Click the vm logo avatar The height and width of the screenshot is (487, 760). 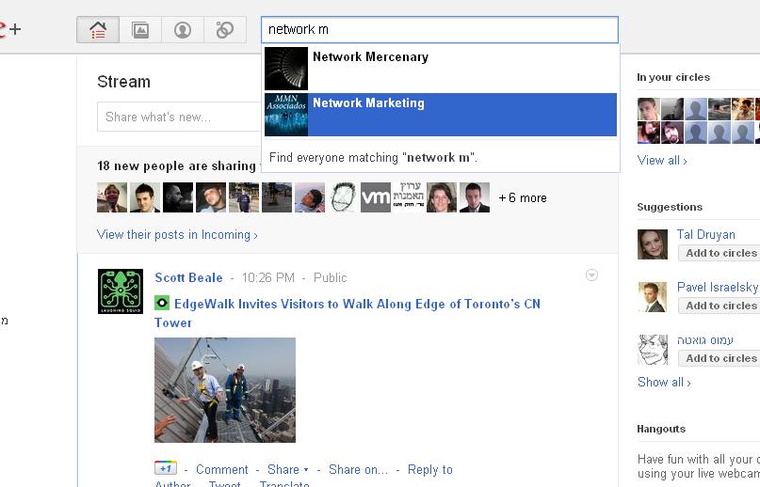[376, 197]
